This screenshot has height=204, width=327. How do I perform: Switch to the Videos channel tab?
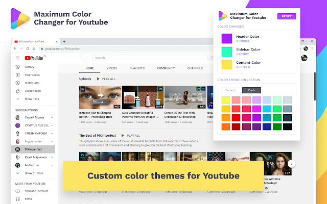[111, 68]
